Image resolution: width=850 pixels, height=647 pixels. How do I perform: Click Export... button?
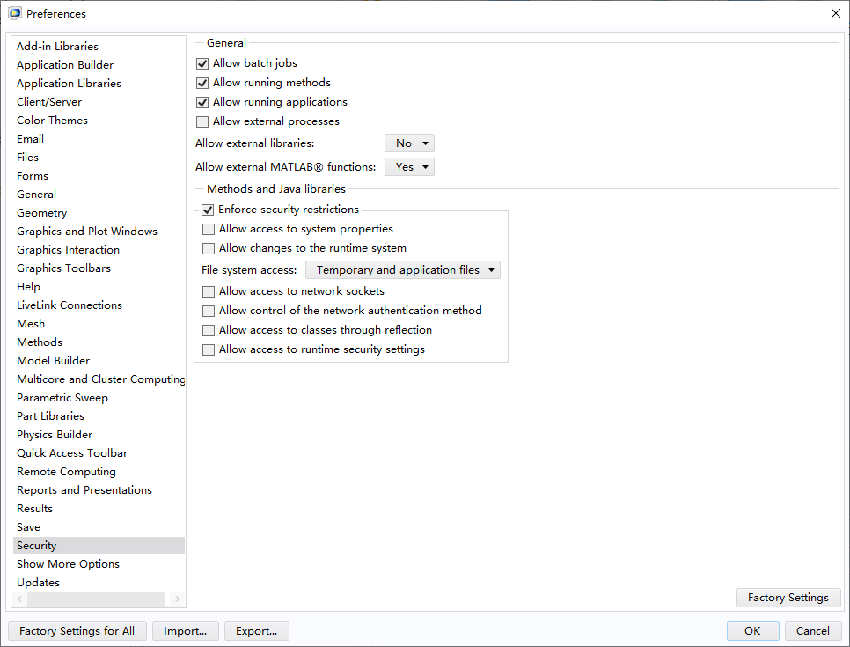[x=256, y=631]
